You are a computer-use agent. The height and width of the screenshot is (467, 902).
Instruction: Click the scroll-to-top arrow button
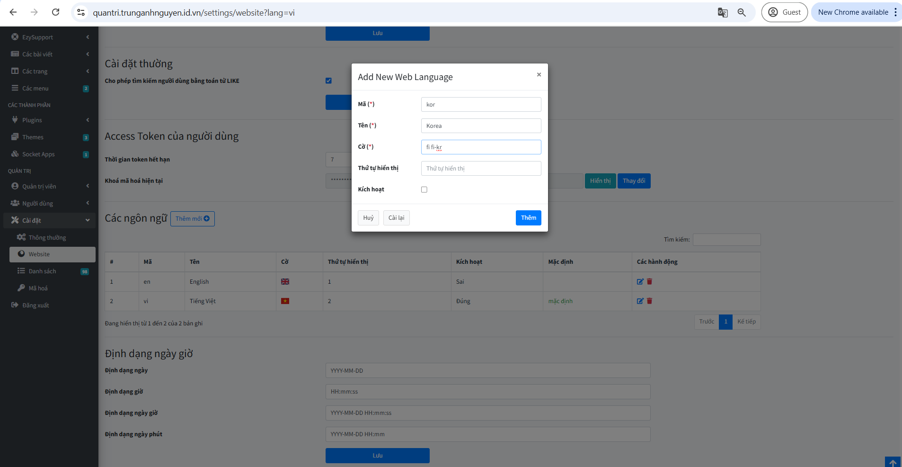(x=893, y=462)
